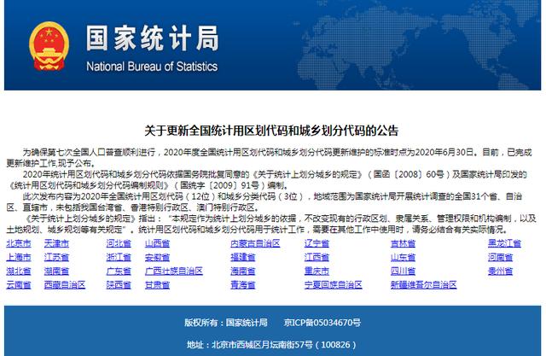Go to the 安徽省 page
Image resolution: width=546 pixels, height=356 pixels.
(x=157, y=258)
